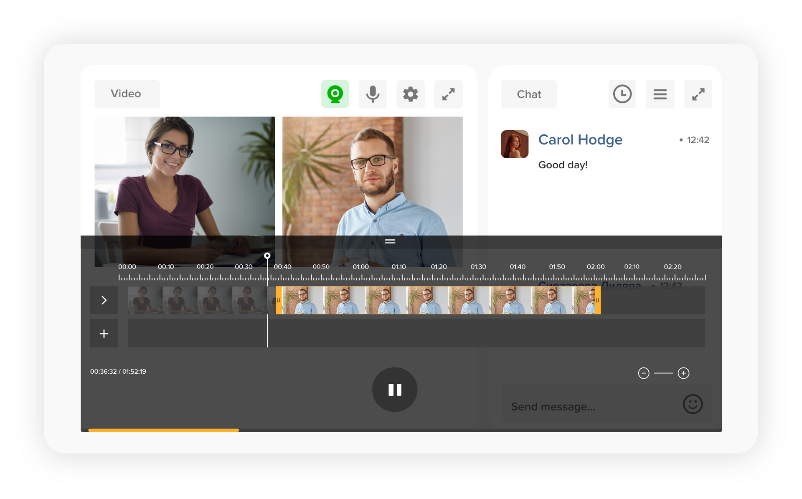Open Carol Hodge's profile name link
802x499 pixels.
tap(580, 139)
